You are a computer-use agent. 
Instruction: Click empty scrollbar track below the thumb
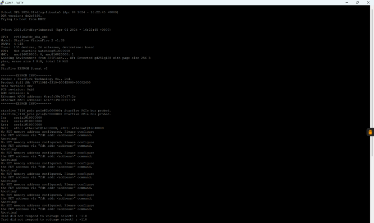coord(372,190)
